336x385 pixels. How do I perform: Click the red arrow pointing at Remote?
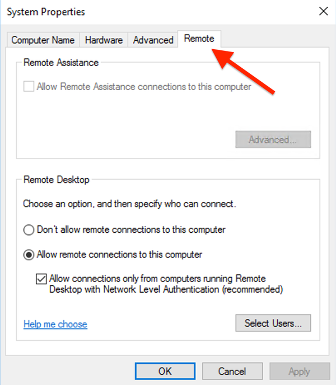[245, 71]
